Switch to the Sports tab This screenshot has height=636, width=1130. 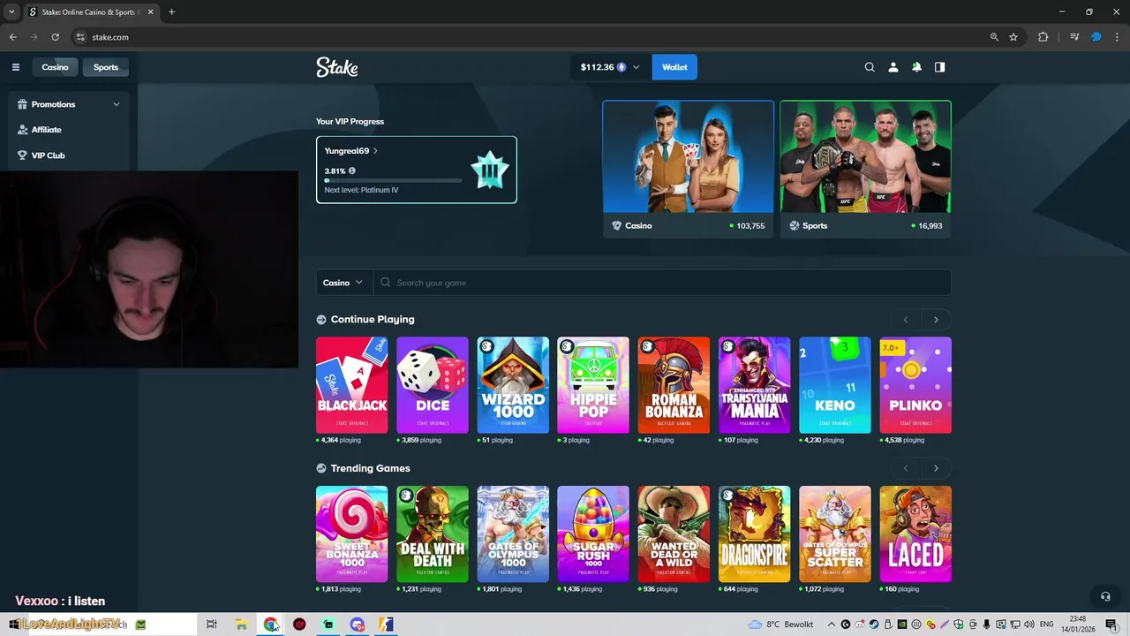[106, 67]
